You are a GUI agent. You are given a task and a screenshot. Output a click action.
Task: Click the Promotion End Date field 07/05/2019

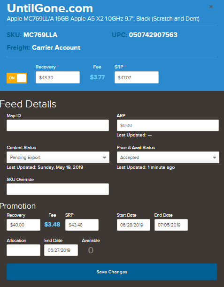coord(171,225)
